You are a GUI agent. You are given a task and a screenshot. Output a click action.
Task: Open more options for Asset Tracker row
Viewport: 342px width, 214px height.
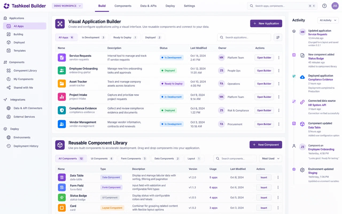point(279,84)
